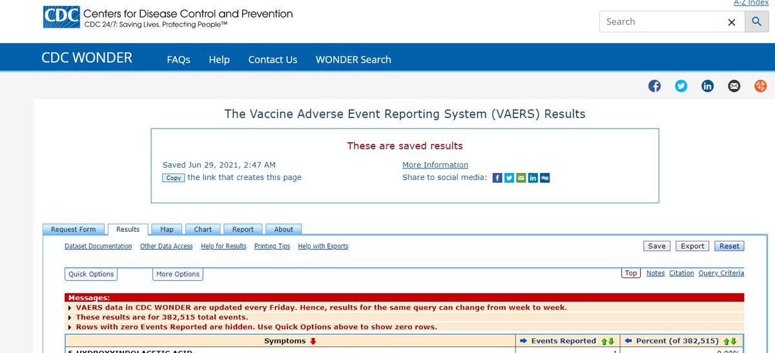This screenshot has height=353, width=775.
Task: Click the Save button
Action: click(657, 246)
